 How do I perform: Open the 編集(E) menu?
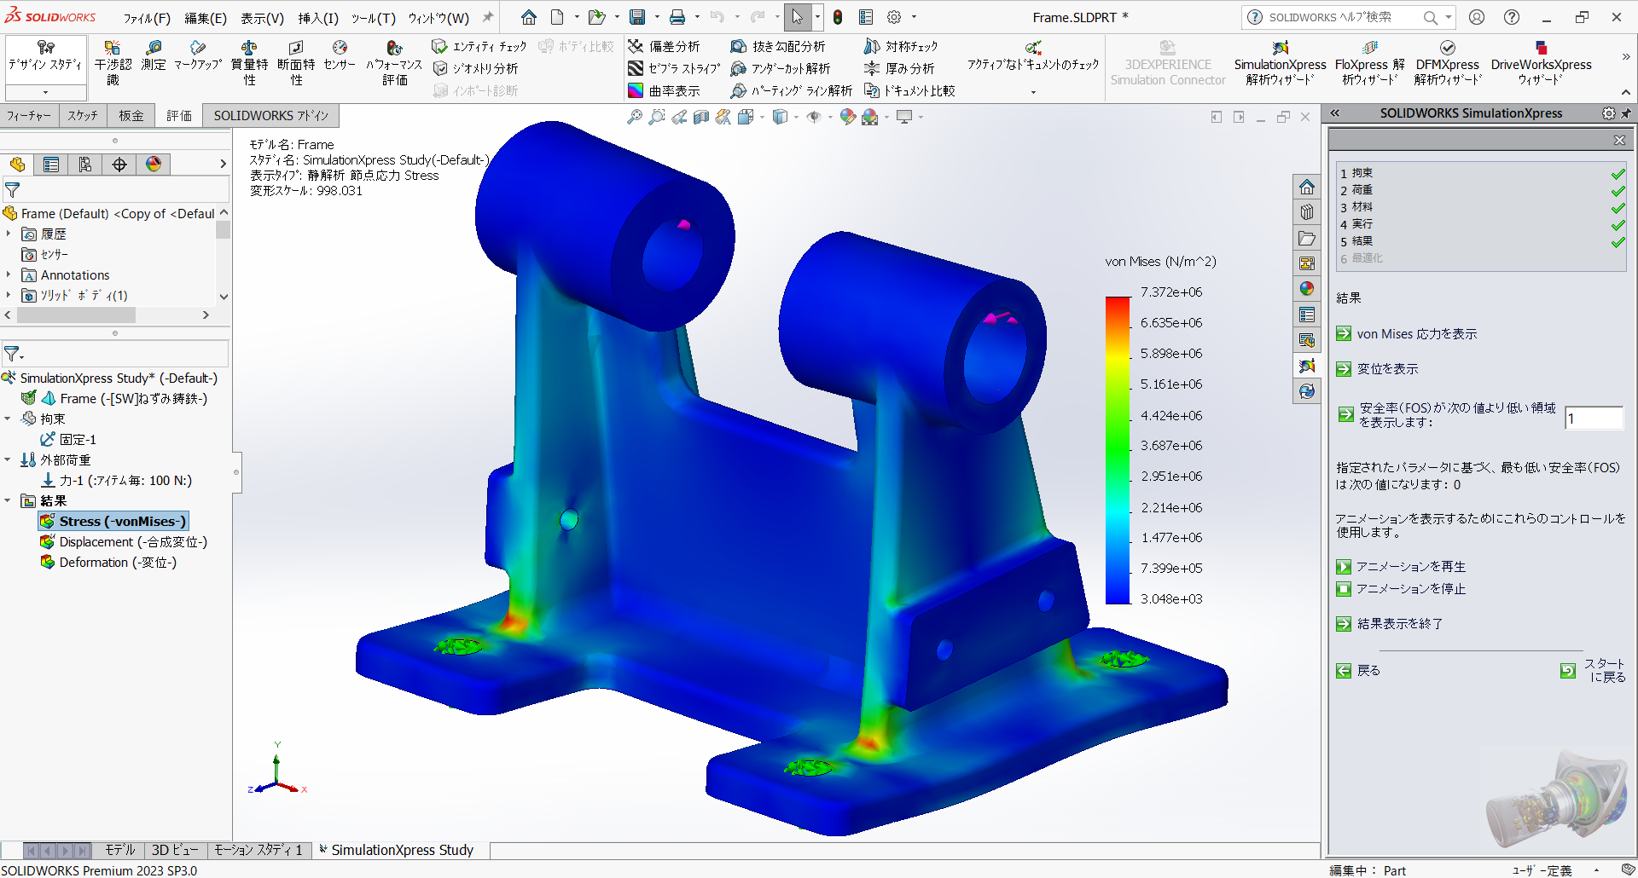206,18
